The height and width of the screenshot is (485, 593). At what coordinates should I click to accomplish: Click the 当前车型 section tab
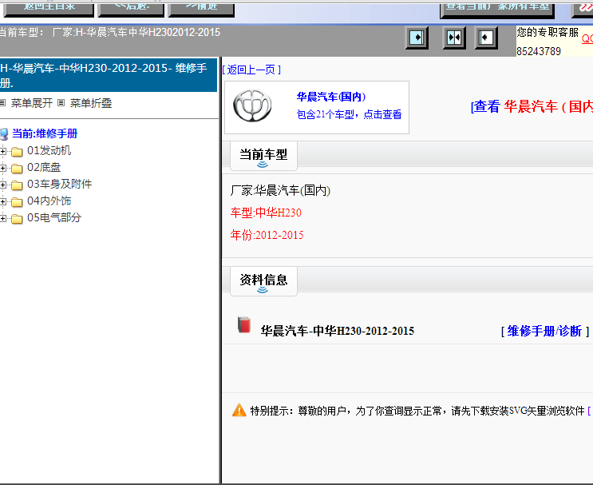pos(263,156)
